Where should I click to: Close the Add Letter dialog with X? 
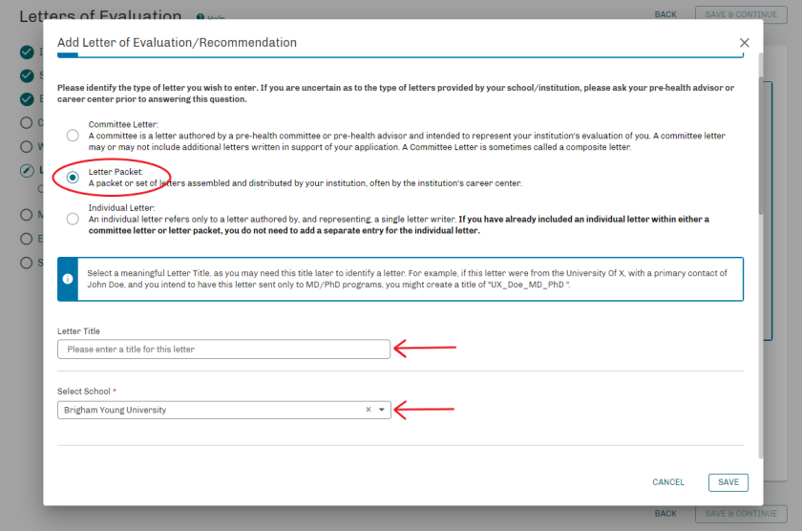[745, 43]
